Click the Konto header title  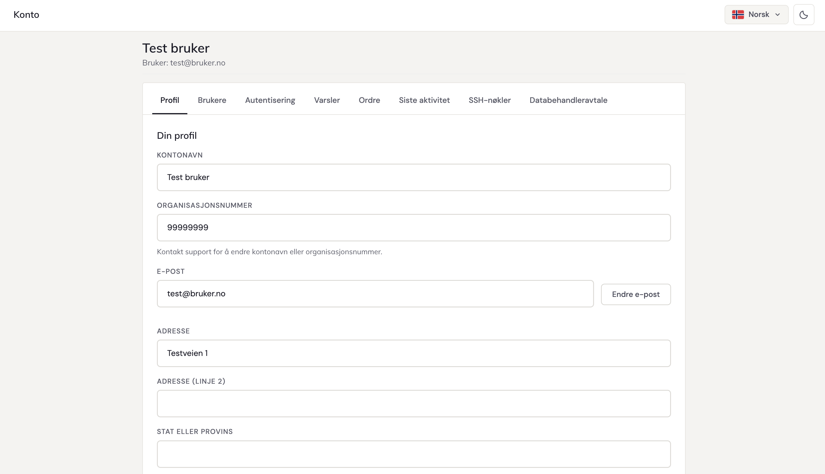click(x=26, y=15)
